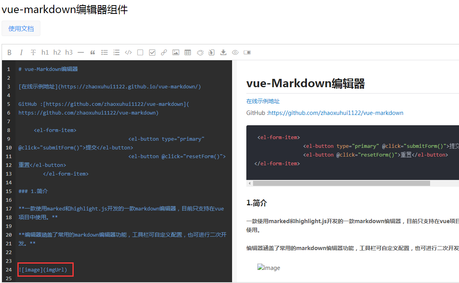This screenshot has width=459, height=283.
Task: Click the # vue-Markdown编辑器 line in editor
Action: (48, 69)
